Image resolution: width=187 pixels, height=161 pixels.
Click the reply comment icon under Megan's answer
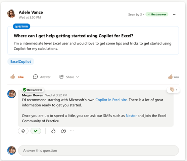[x=63, y=131]
